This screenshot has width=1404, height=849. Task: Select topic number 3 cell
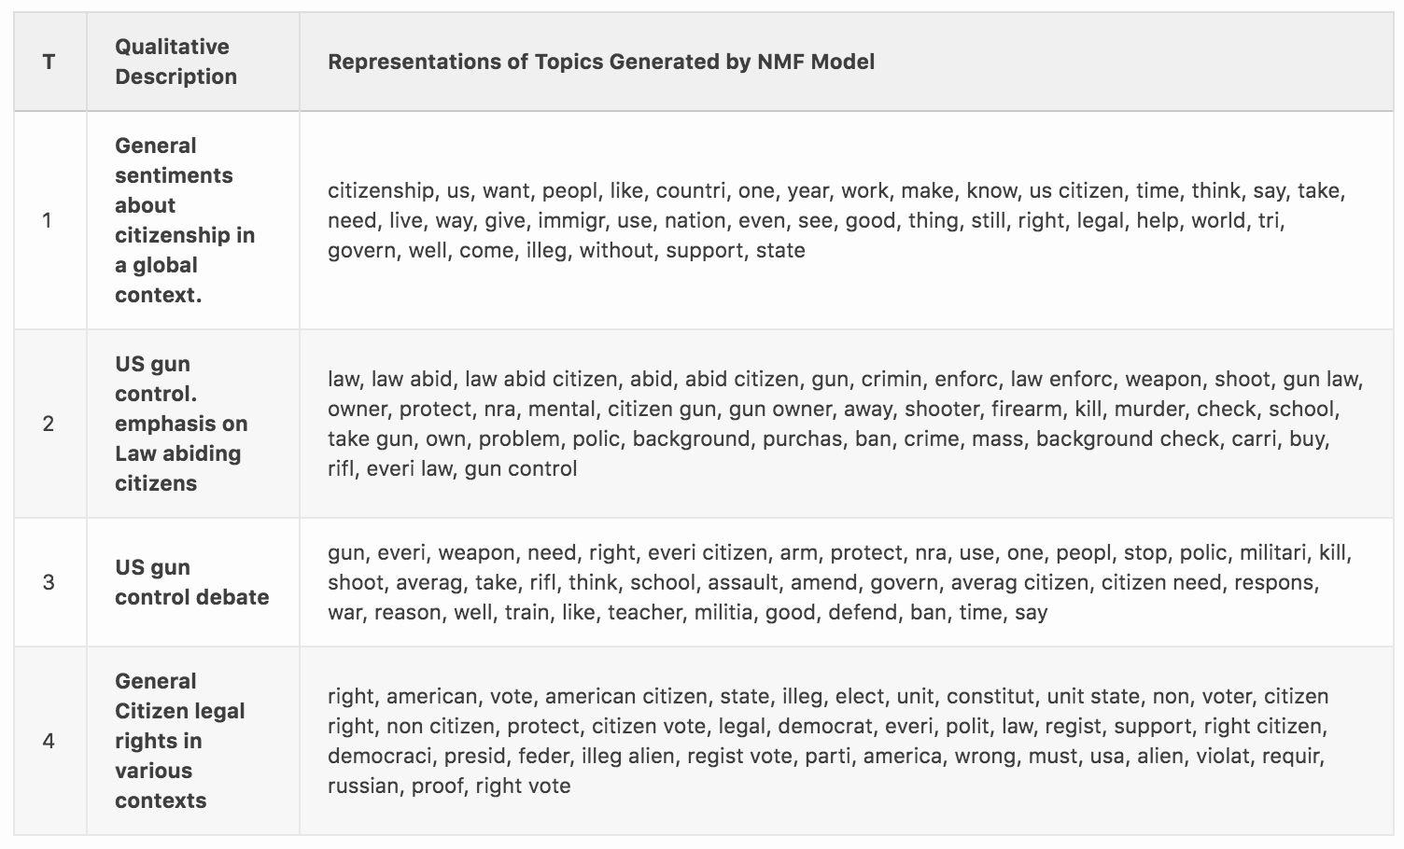[49, 582]
